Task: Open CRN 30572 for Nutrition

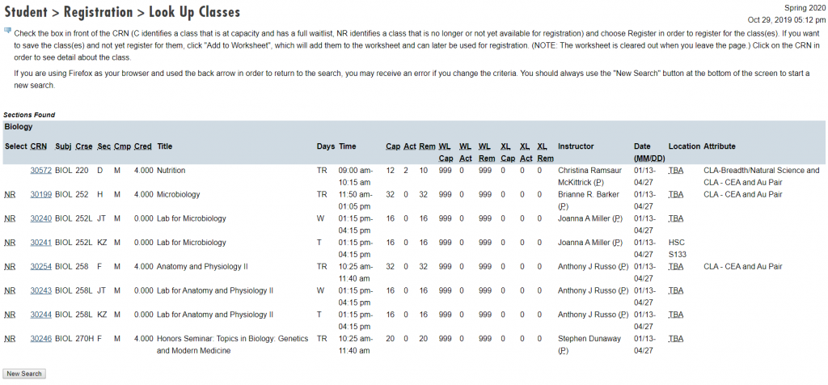Action: tap(40, 171)
